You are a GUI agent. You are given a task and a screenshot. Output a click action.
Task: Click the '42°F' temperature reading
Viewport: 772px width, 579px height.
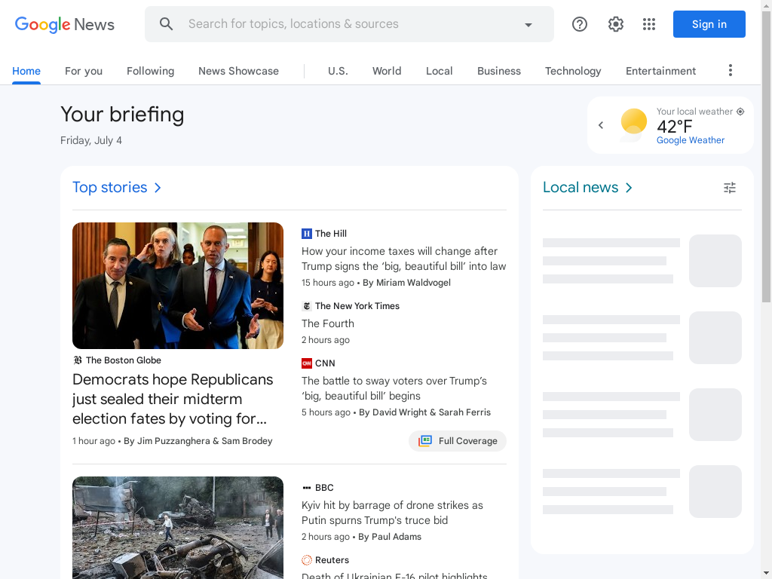click(675, 127)
